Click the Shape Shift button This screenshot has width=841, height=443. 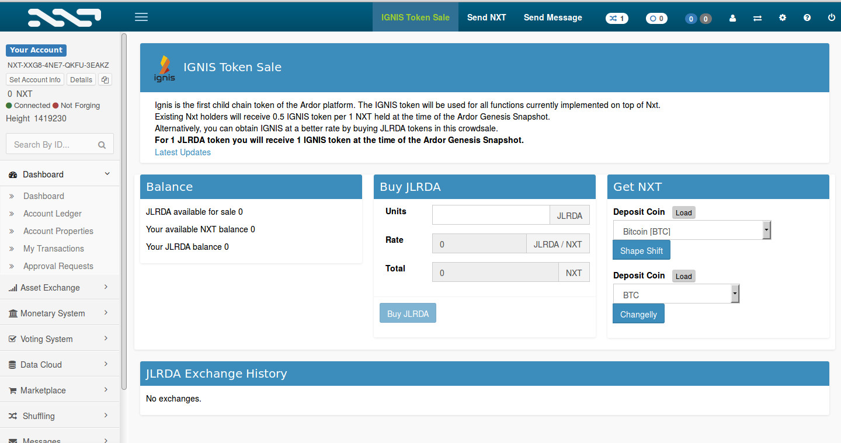(641, 250)
